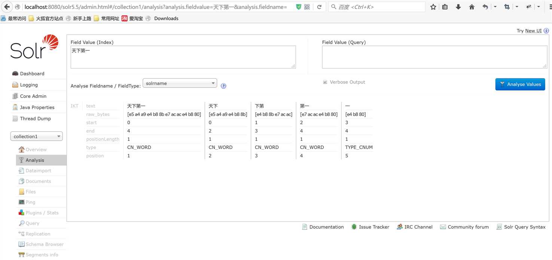
Task: Reload the page with the refresh icon
Action: [319, 7]
